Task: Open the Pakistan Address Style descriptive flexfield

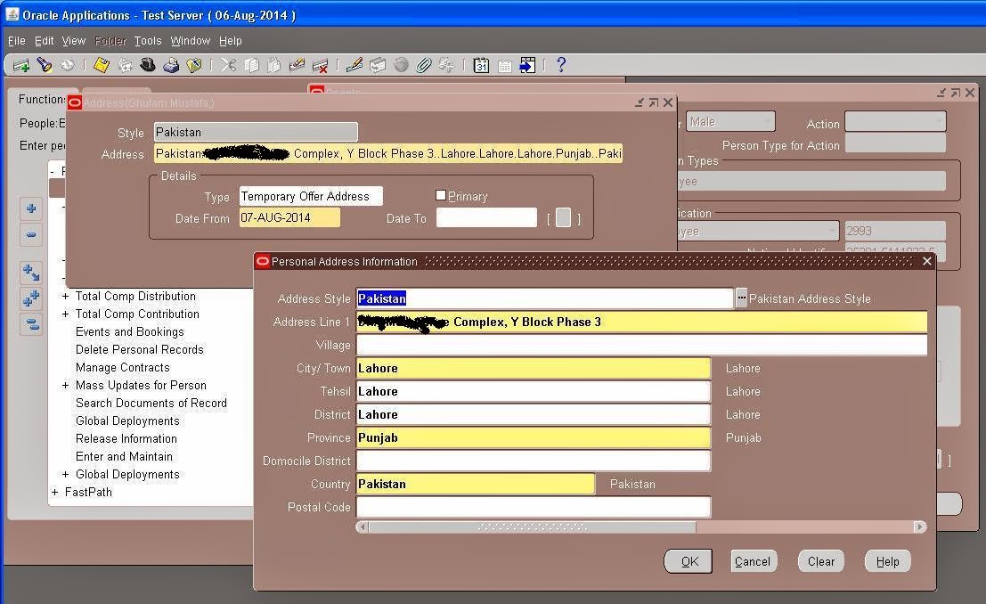Action: [x=742, y=298]
